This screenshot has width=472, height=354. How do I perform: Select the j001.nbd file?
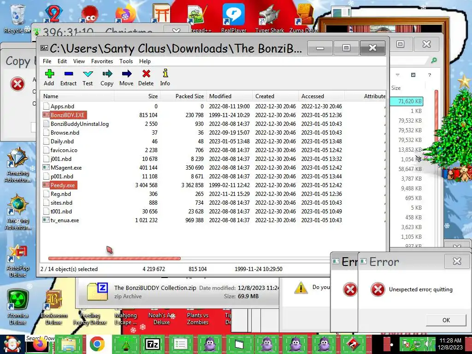tap(61, 159)
